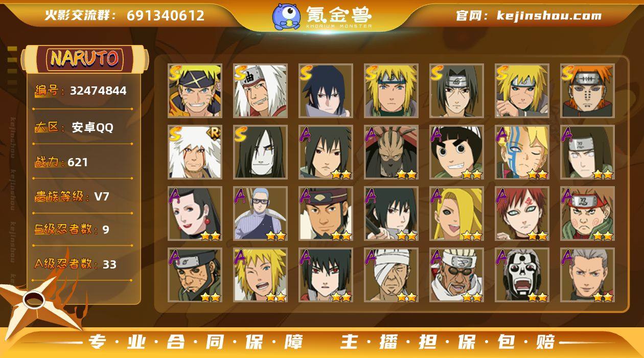Viewport: 644px width, 358px height.
Task: Click Killer Bee portrait with sunglasses
Action: point(456,275)
